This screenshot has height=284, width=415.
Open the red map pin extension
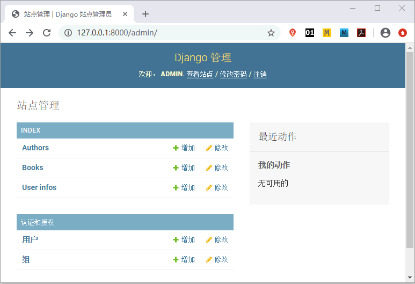click(x=293, y=33)
